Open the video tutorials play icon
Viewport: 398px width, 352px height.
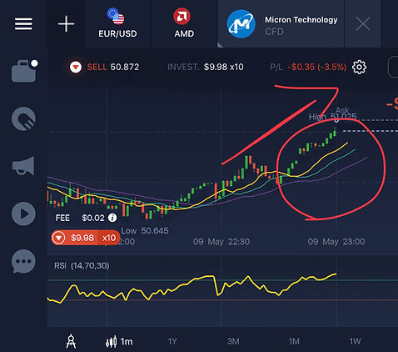pos(23,214)
